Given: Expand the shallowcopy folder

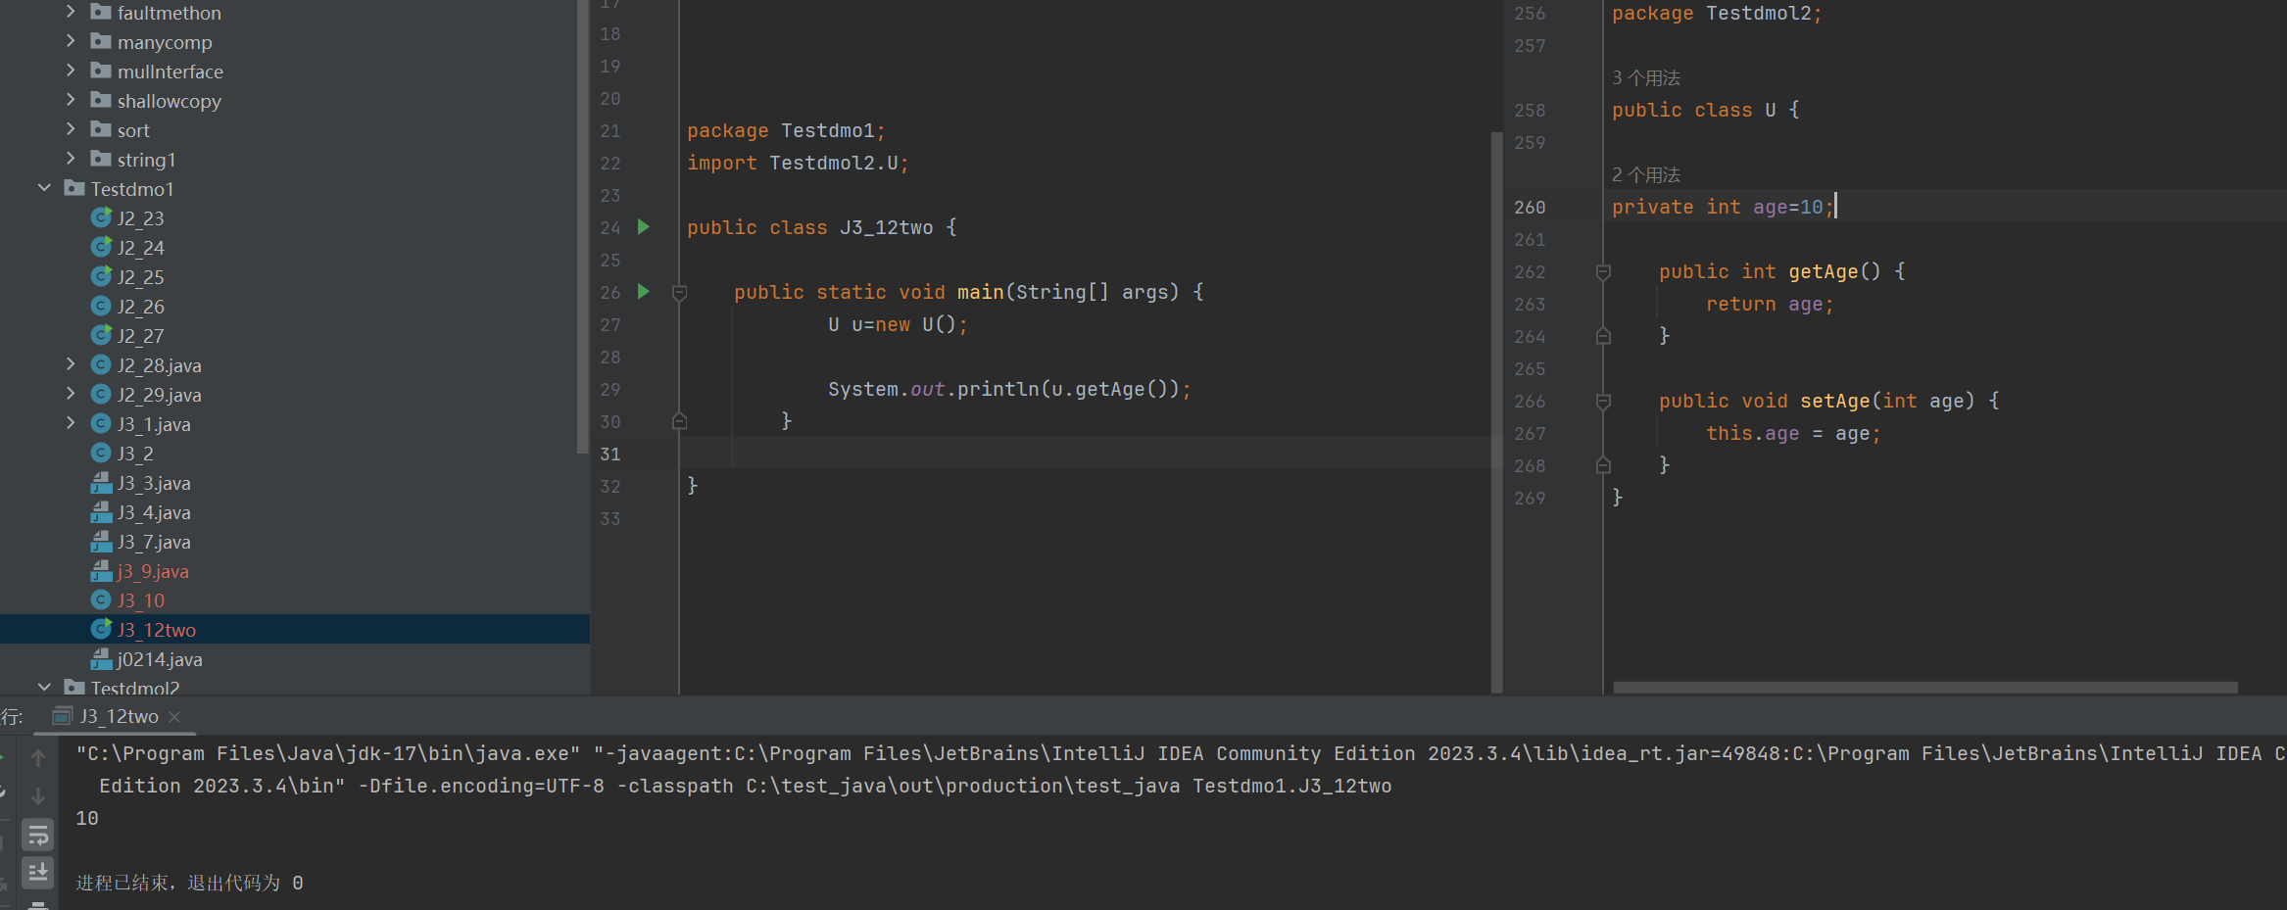Looking at the screenshot, I should click(x=71, y=100).
